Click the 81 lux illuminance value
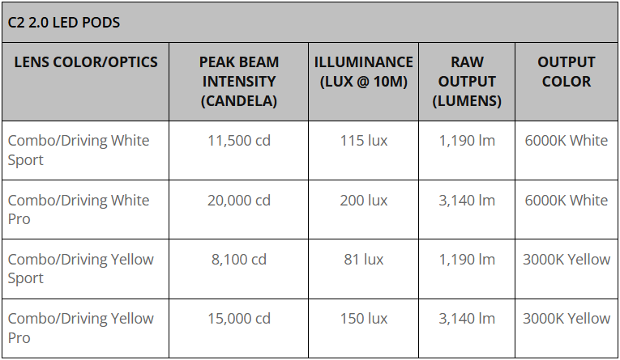620x360 pixels. tap(364, 260)
